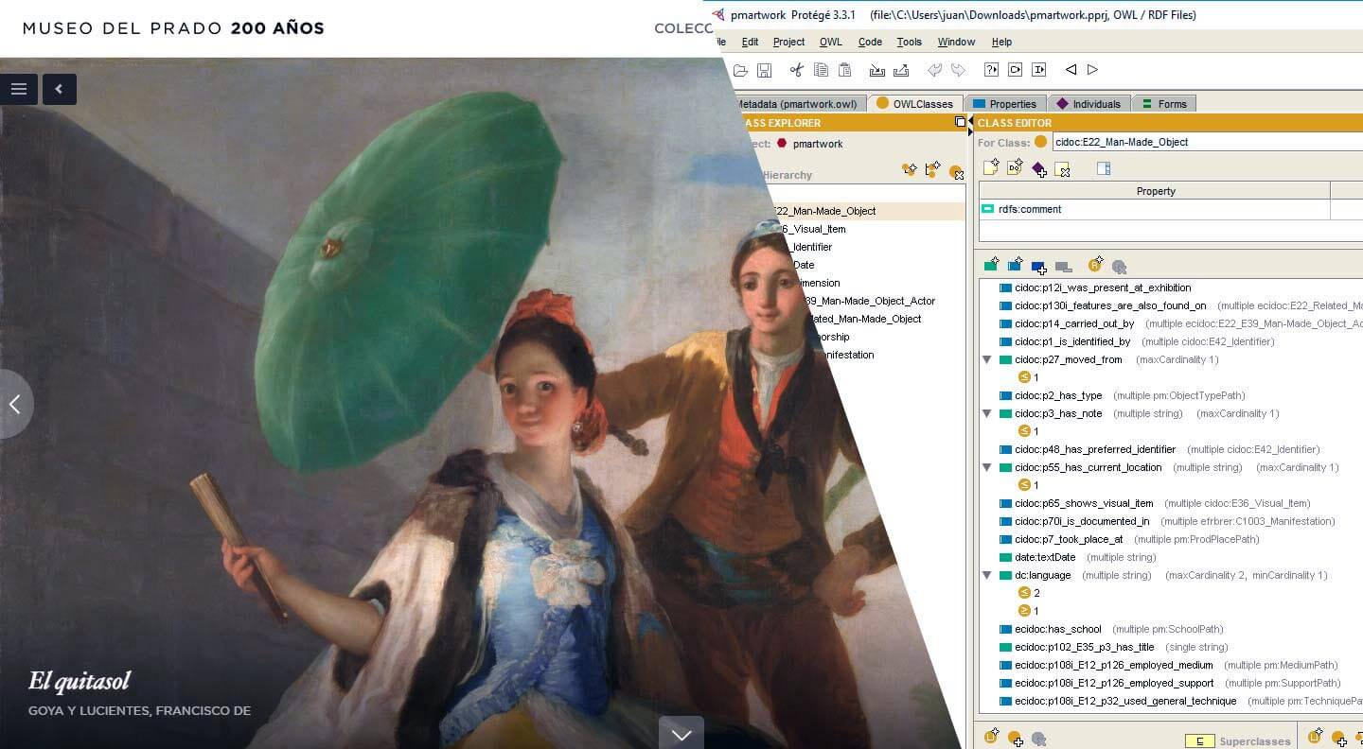Open the Edit menu
This screenshot has width=1363, height=749.
tap(750, 42)
